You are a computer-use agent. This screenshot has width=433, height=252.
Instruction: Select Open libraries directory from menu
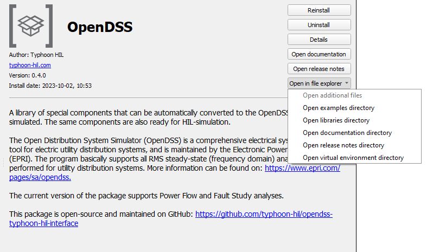(x=336, y=120)
